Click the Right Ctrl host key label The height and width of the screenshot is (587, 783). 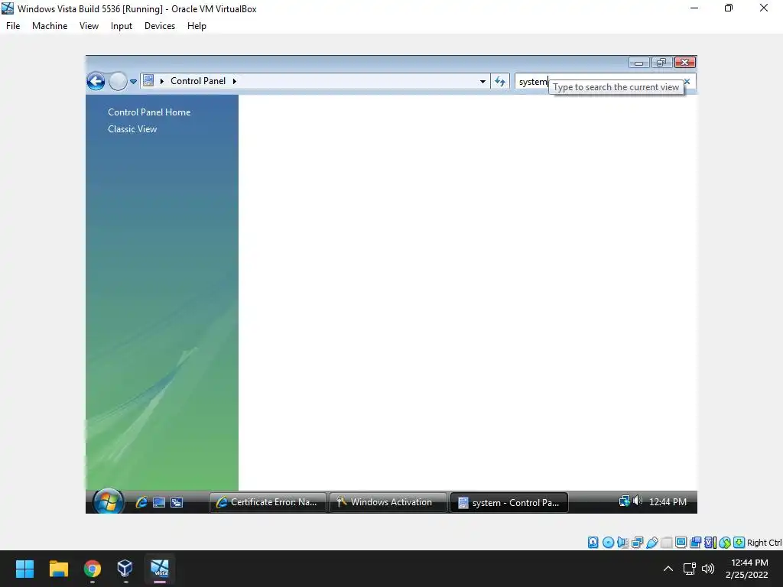tap(764, 543)
